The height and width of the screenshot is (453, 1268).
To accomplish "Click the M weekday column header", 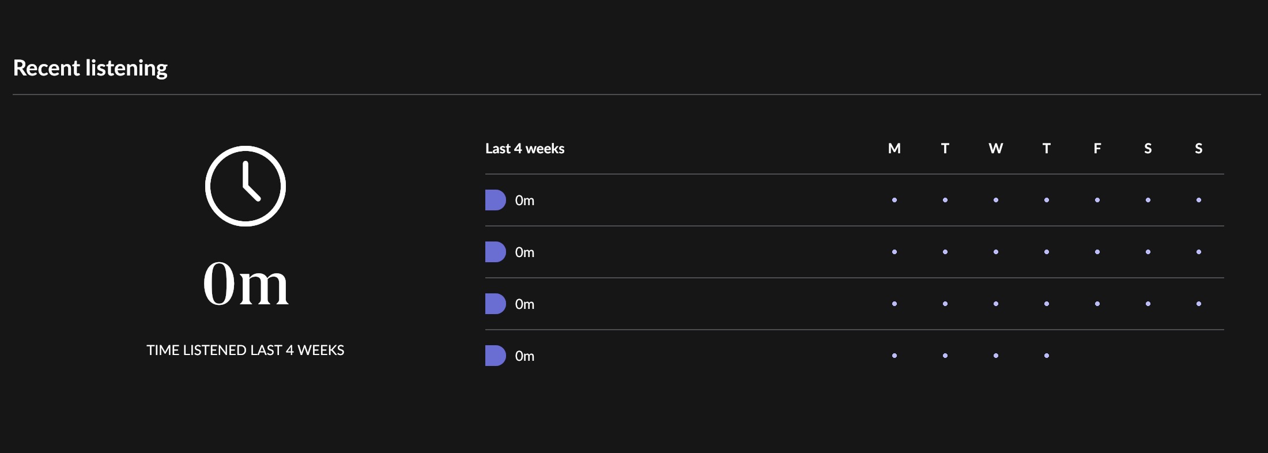I will (x=895, y=149).
